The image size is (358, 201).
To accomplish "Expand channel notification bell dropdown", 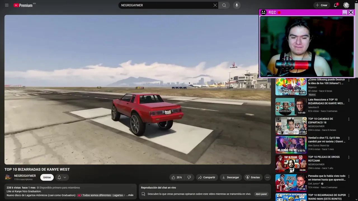I will point(62,177).
